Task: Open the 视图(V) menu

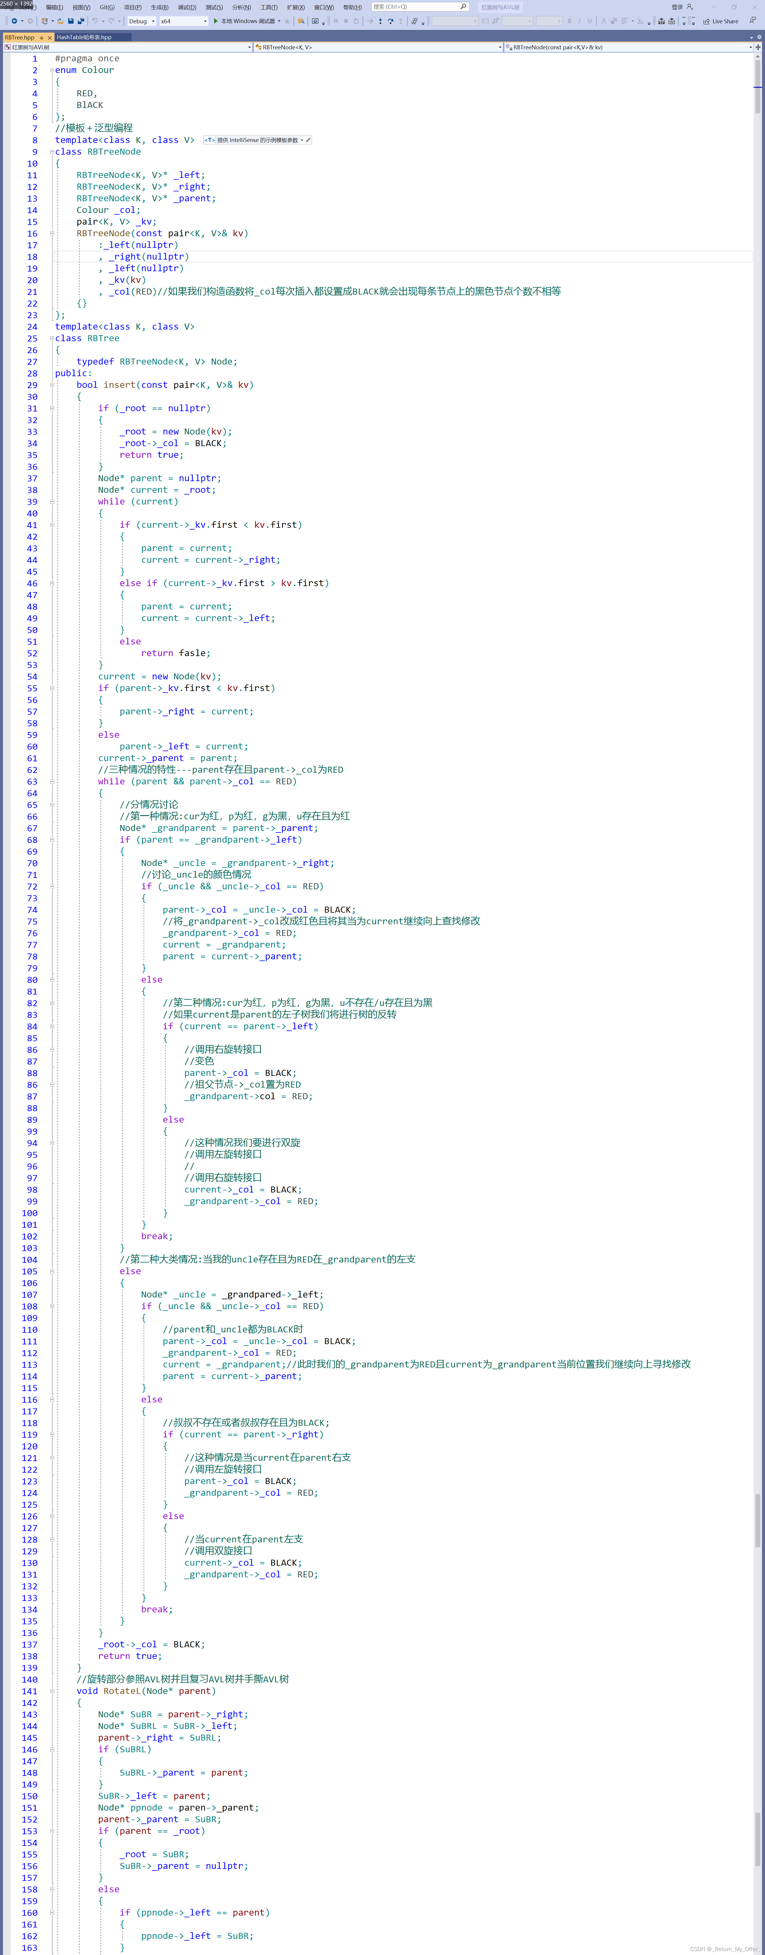Action: pyautogui.click(x=81, y=7)
